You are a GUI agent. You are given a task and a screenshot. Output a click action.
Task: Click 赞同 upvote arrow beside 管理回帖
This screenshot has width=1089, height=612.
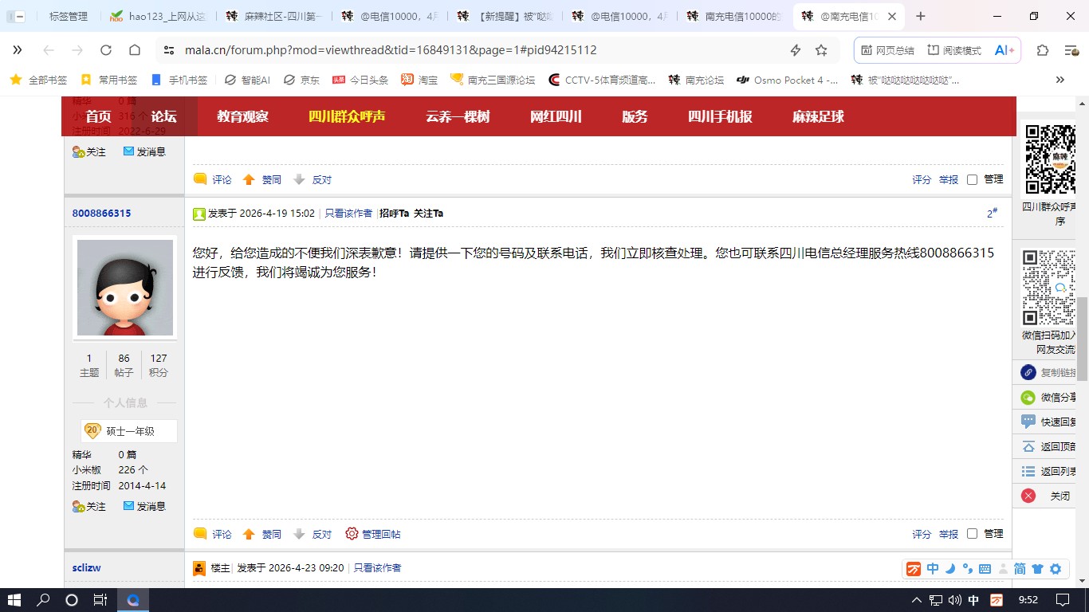(x=262, y=535)
